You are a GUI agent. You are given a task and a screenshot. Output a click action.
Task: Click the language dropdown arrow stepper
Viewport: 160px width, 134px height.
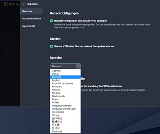point(78,66)
